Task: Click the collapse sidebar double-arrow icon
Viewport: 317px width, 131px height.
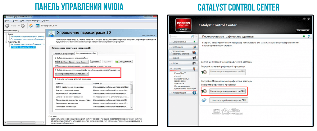Action: [196, 37]
